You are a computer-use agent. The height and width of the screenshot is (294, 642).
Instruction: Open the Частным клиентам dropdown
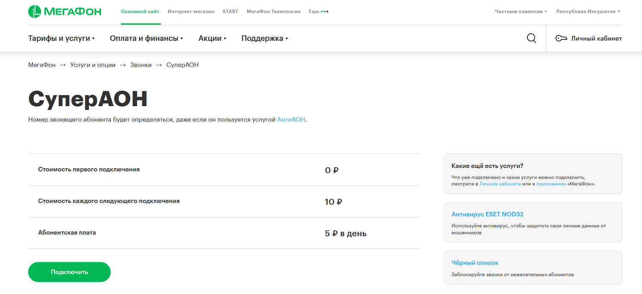click(x=521, y=12)
